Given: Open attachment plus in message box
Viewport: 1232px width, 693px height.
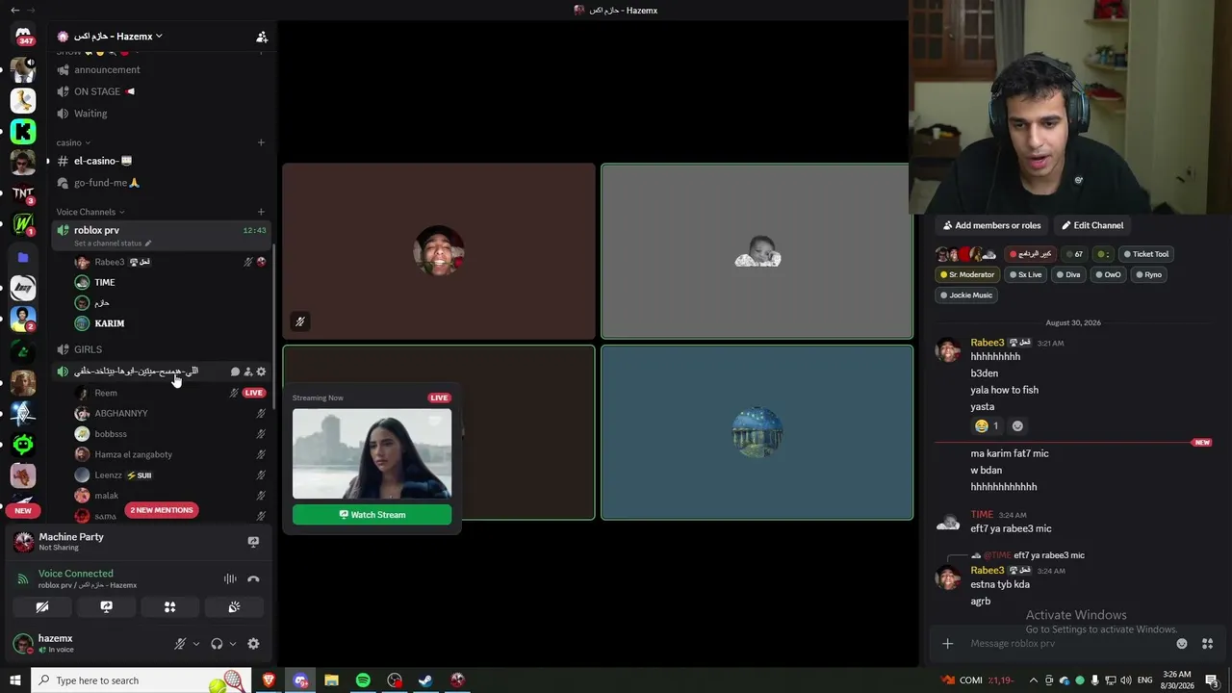Looking at the screenshot, I should (x=947, y=644).
